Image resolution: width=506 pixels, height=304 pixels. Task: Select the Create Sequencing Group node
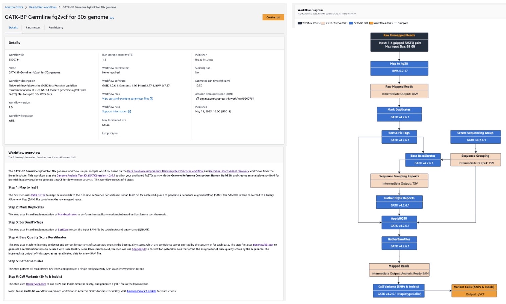(475, 137)
